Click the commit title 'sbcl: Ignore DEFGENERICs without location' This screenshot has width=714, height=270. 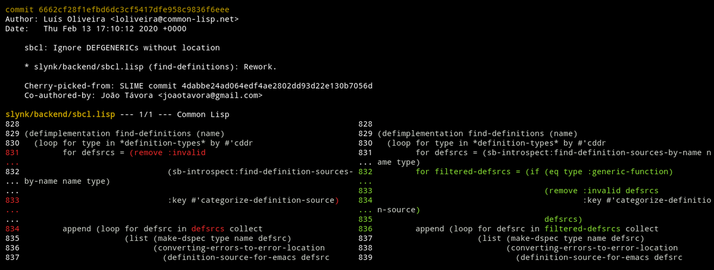pyautogui.click(x=122, y=48)
